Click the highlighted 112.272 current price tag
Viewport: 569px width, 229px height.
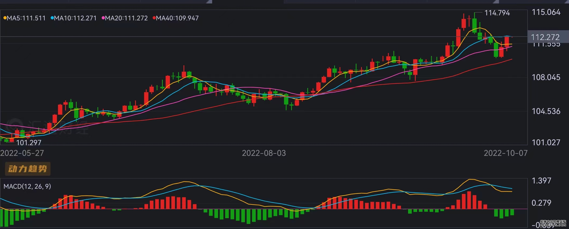pos(545,37)
